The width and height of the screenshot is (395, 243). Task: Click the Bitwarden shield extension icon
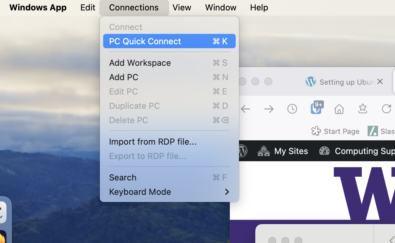click(316, 108)
